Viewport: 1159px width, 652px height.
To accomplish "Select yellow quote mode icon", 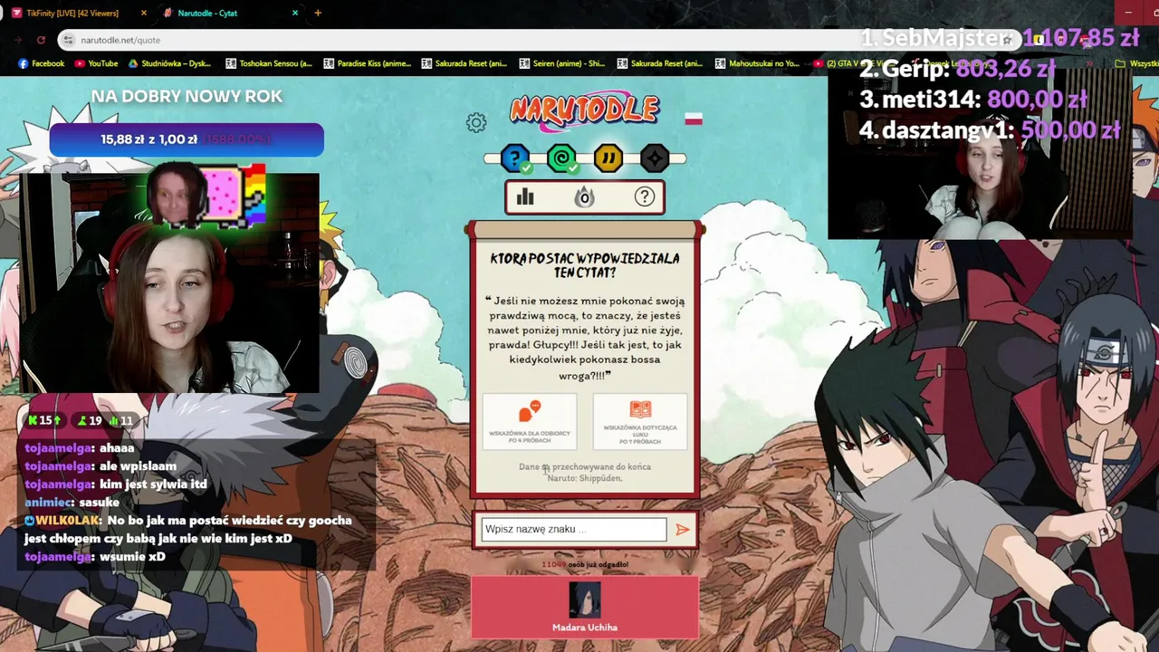I will [x=608, y=159].
